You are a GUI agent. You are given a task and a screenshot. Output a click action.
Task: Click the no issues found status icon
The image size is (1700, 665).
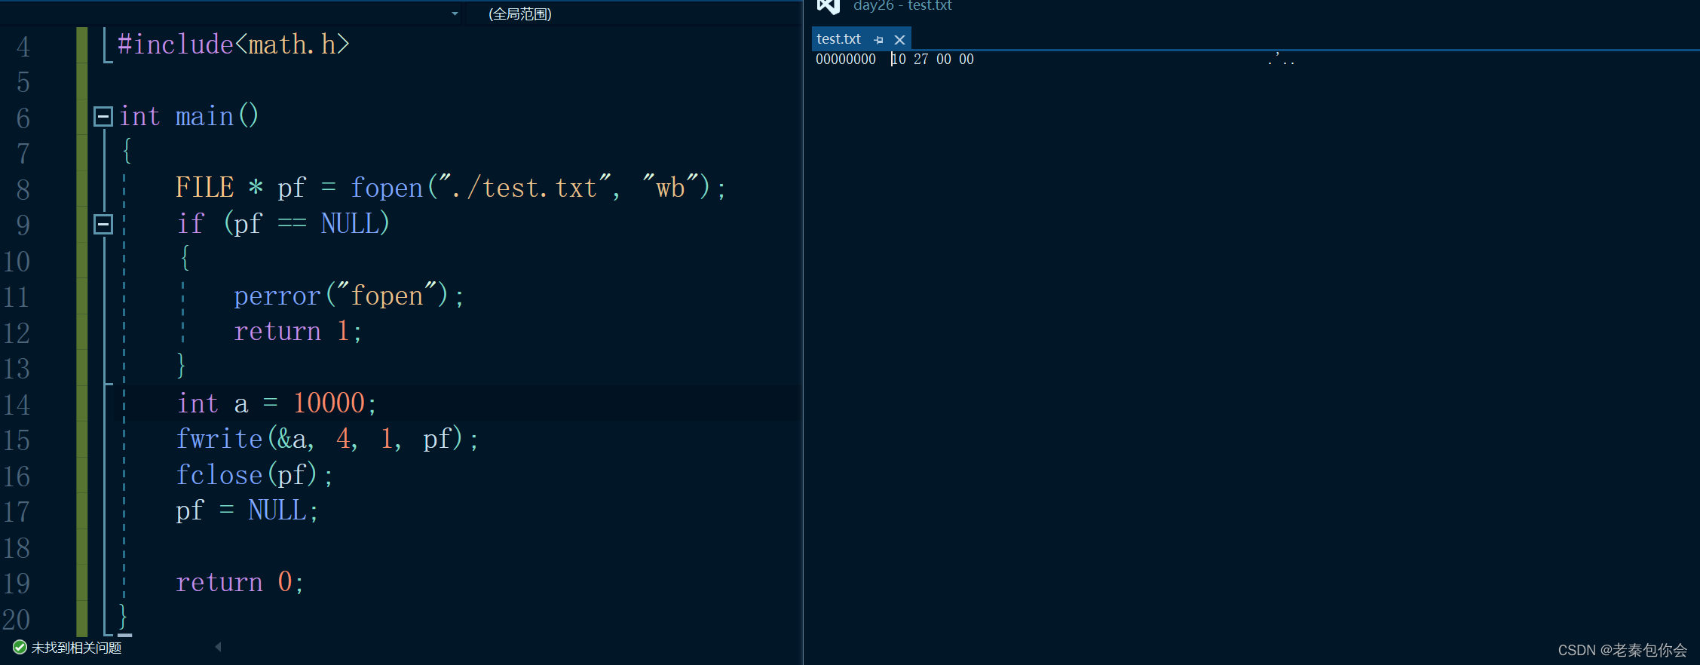click(x=20, y=647)
